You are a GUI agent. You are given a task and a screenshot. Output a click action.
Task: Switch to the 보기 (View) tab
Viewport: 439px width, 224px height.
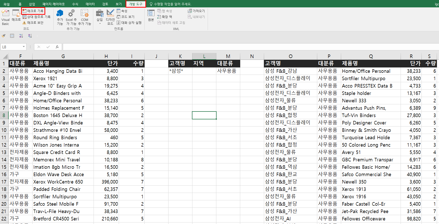119,4
